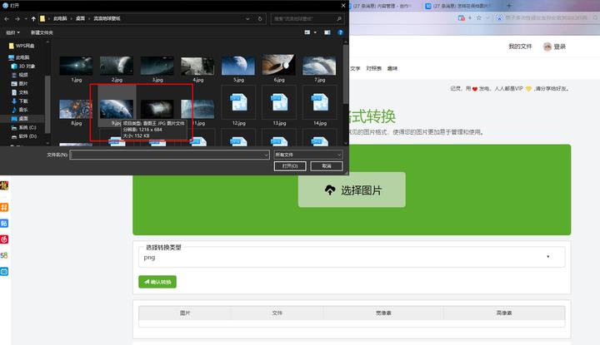Click 选择图片 upload button on webpage
This screenshot has width=600, height=345.
352,190
